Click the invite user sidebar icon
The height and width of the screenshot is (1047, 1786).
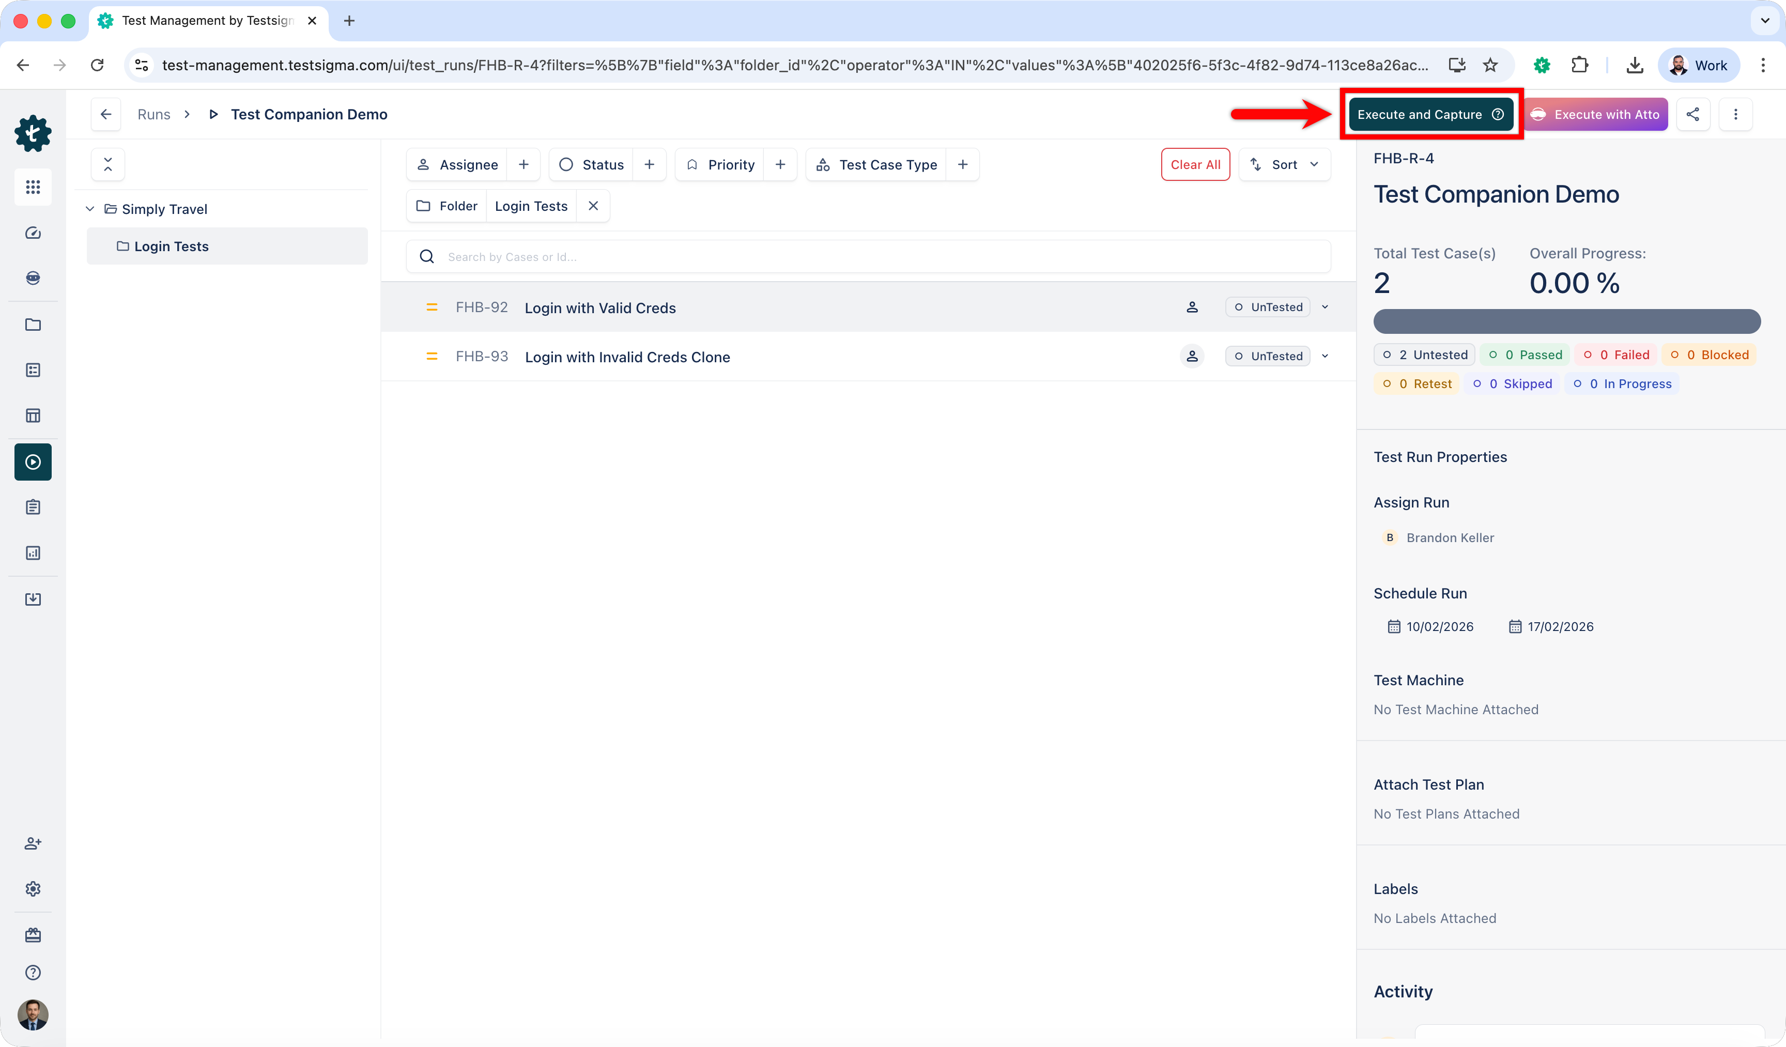tap(33, 843)
